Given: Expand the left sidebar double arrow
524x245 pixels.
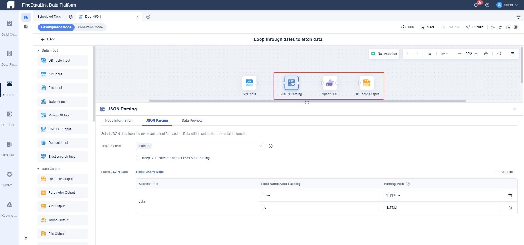Looking at the screenshot, I should (26, 238).
